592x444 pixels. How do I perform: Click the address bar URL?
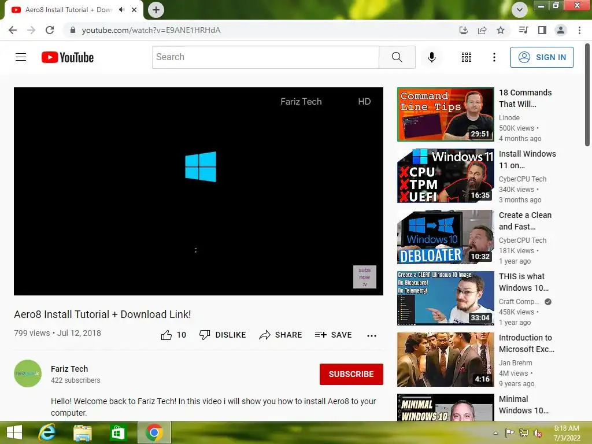point(151,30)
